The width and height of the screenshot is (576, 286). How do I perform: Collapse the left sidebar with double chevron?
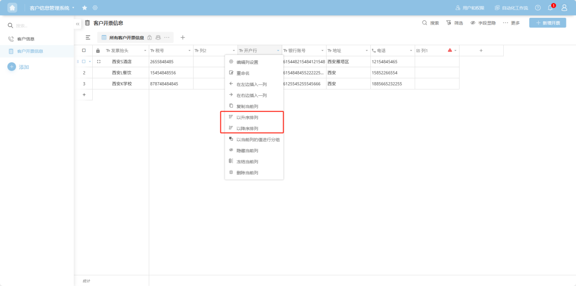[78, 24]
